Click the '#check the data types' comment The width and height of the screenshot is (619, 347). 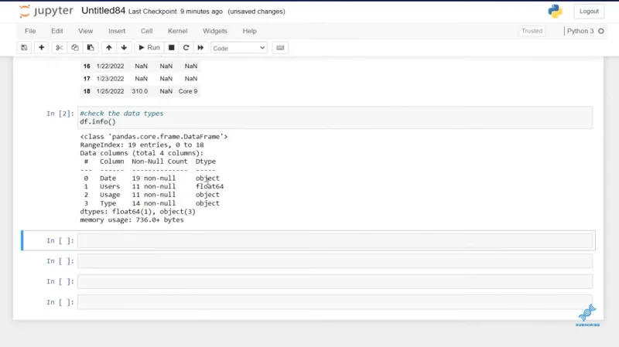tap(121, 114)
